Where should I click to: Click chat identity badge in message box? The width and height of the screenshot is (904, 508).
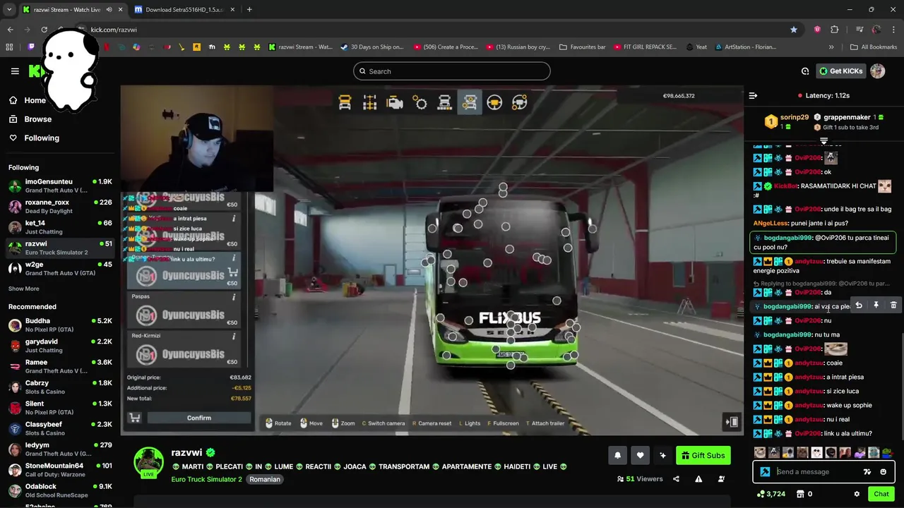coord(765,472)
